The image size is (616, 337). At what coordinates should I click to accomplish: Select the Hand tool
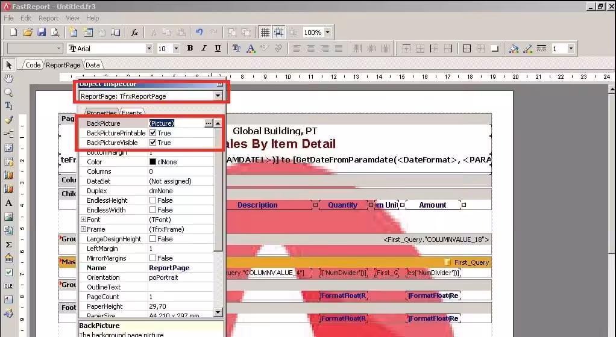(8, 78)
